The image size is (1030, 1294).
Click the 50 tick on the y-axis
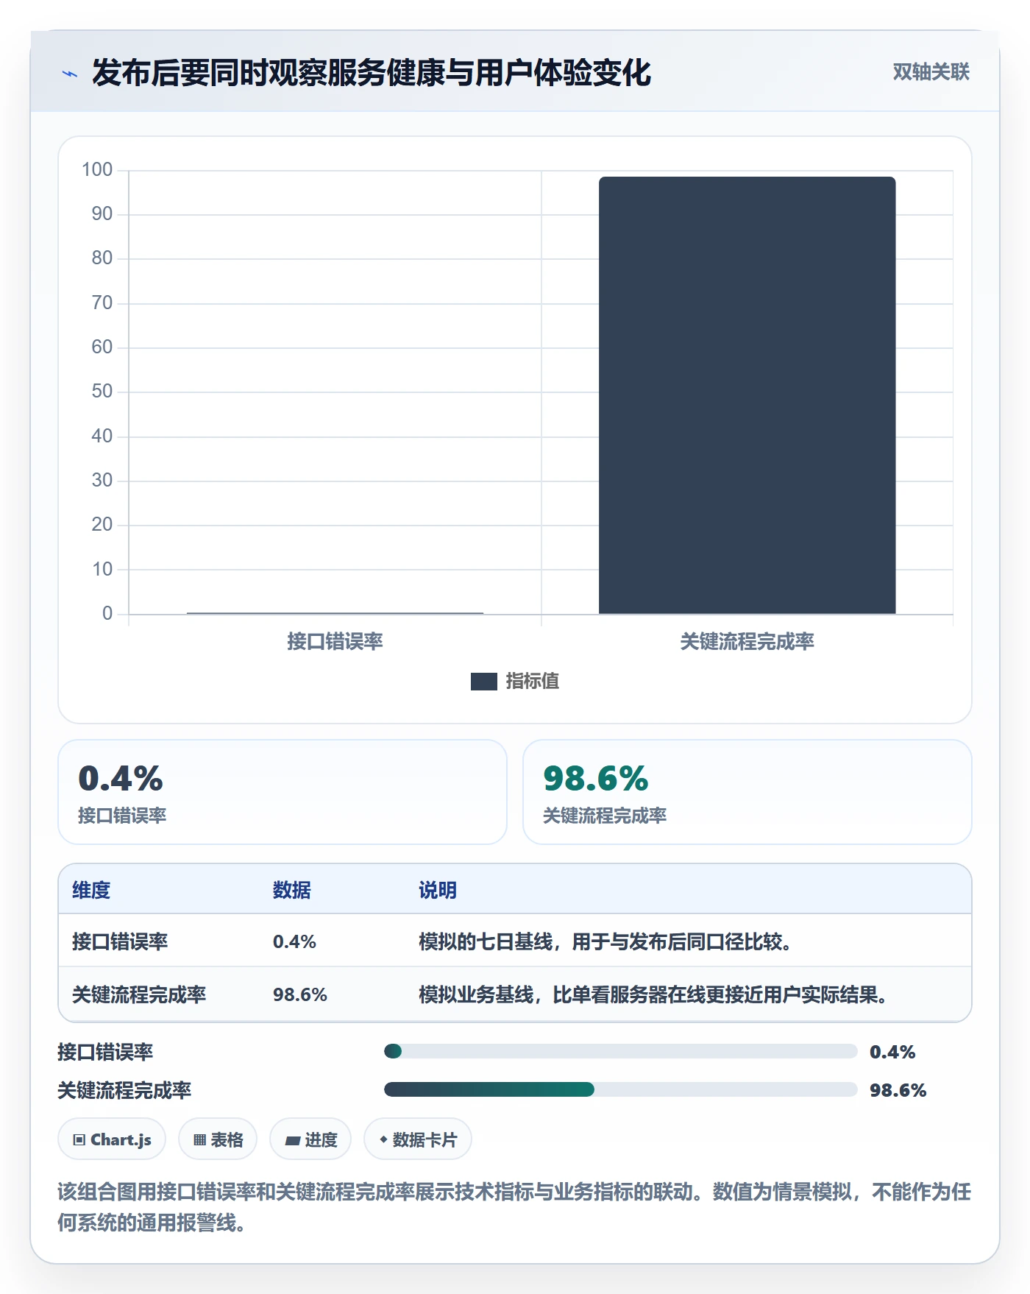tap(102, 392)
